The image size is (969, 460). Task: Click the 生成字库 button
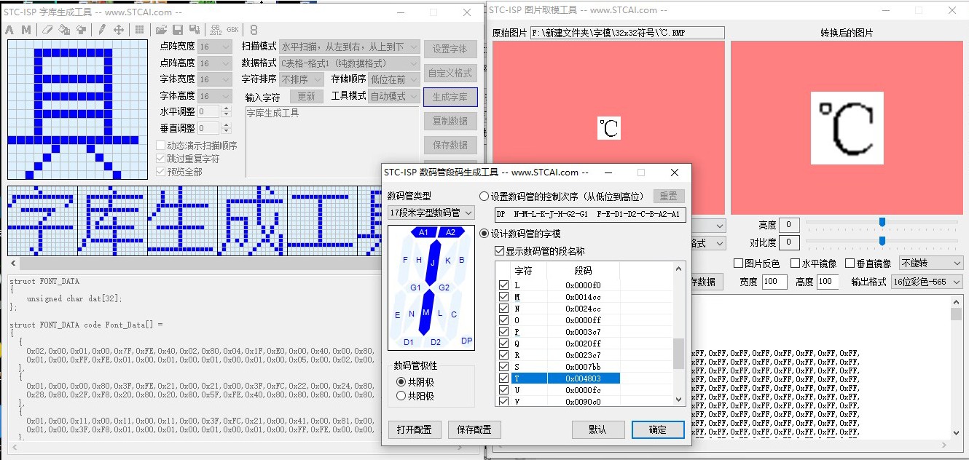point(450,97)
